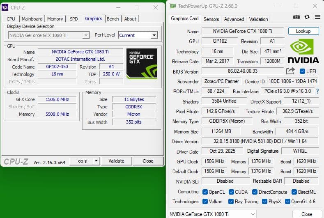
Task: Toggle the Ray Tracing checkbox
Action: tap(231, 201)
